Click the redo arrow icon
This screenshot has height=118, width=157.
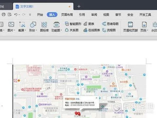coord(24,14)
